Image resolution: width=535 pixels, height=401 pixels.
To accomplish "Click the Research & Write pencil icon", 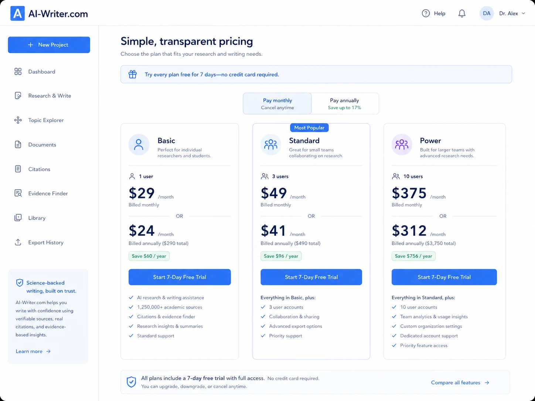I will [x=18, y=96].
